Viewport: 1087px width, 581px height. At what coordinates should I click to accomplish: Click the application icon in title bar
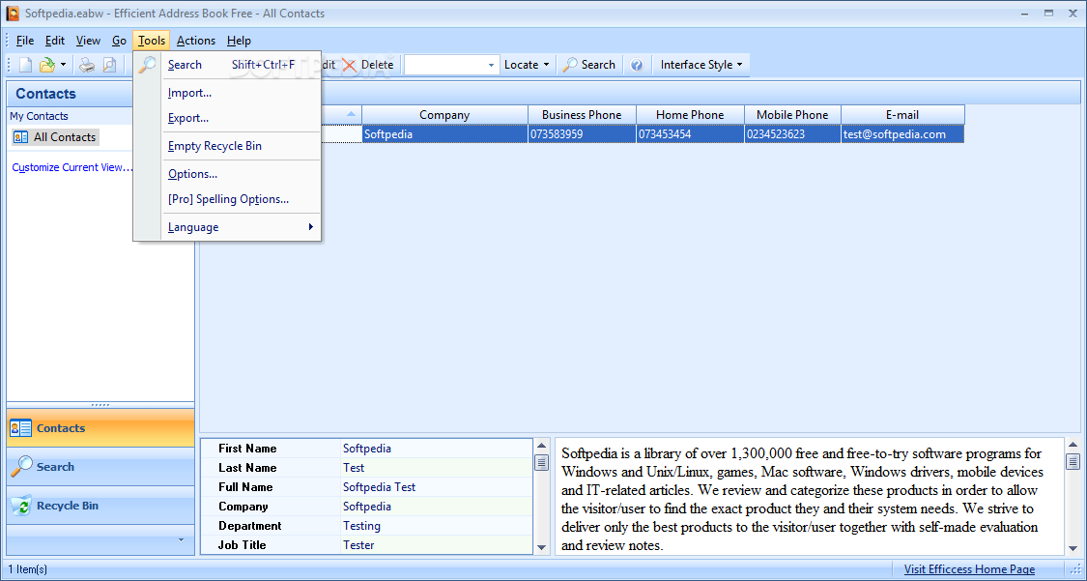pyautogui.click(x=13, y=14)
